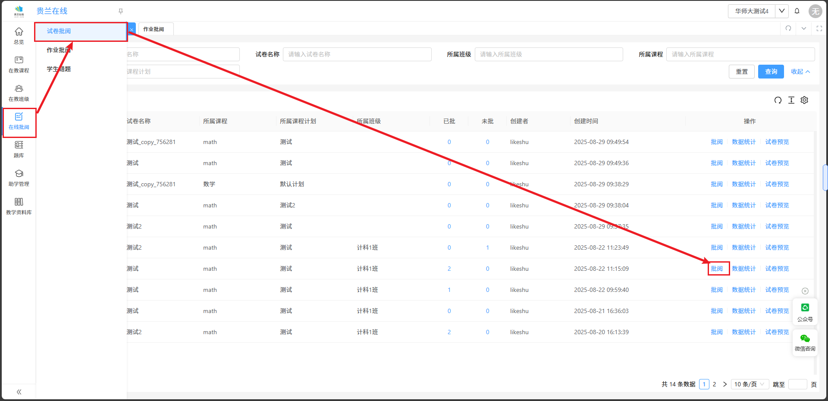Screen dimensions: 828x401
Task: Collapse search filters via 收起
Action: point(800,72)
